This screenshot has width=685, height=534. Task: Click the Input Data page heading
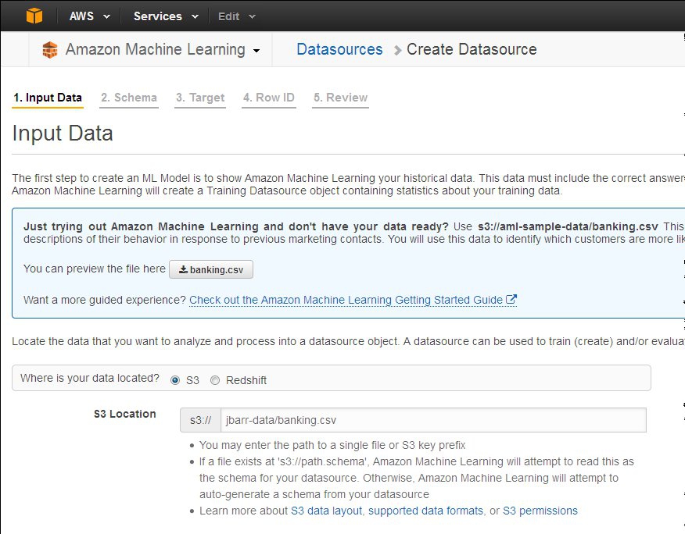63,133
